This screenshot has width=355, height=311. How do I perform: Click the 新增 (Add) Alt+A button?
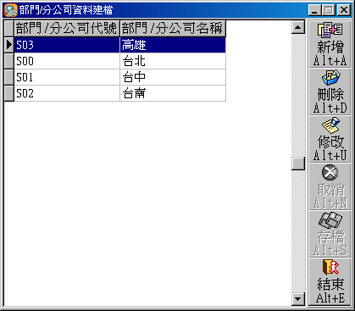point(330,44)
